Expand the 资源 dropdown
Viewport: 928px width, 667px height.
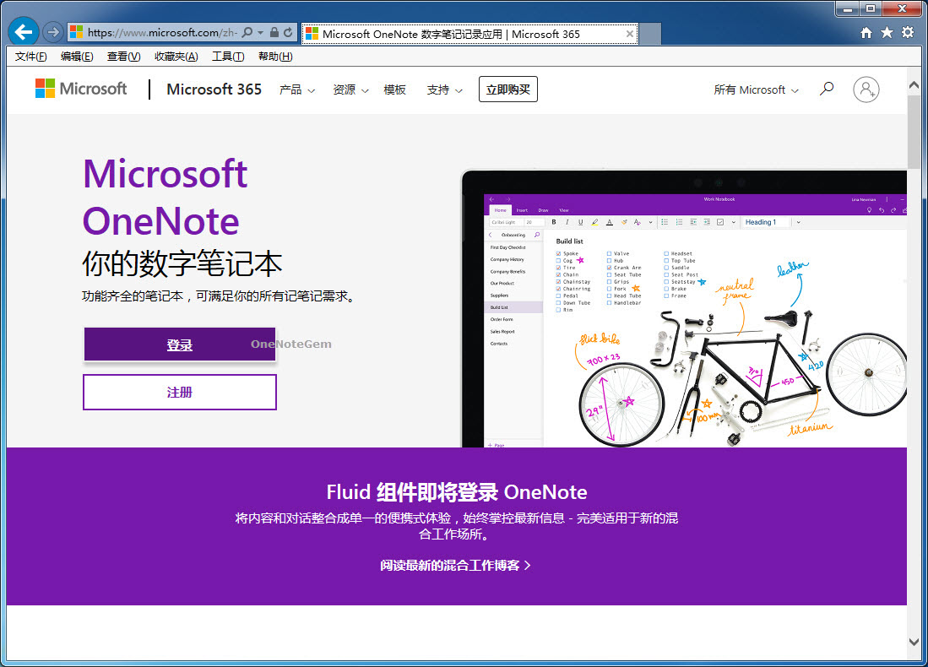(350, 90)
